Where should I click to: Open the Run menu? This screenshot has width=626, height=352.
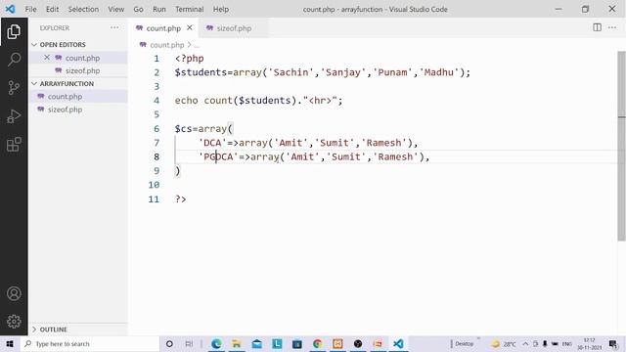point(158,9)
